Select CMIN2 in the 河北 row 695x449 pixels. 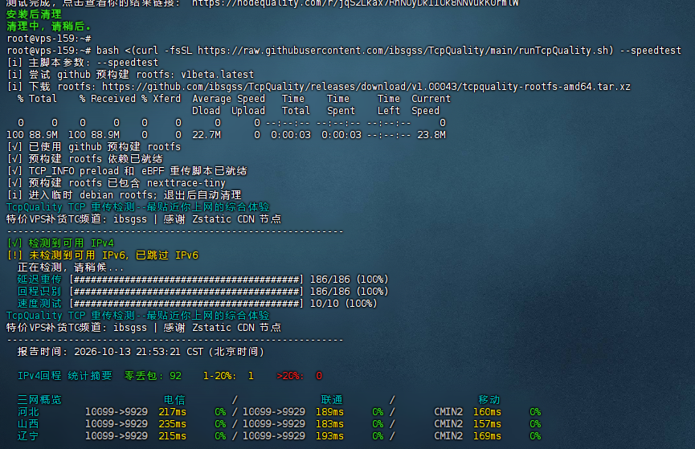pos(448,412)
